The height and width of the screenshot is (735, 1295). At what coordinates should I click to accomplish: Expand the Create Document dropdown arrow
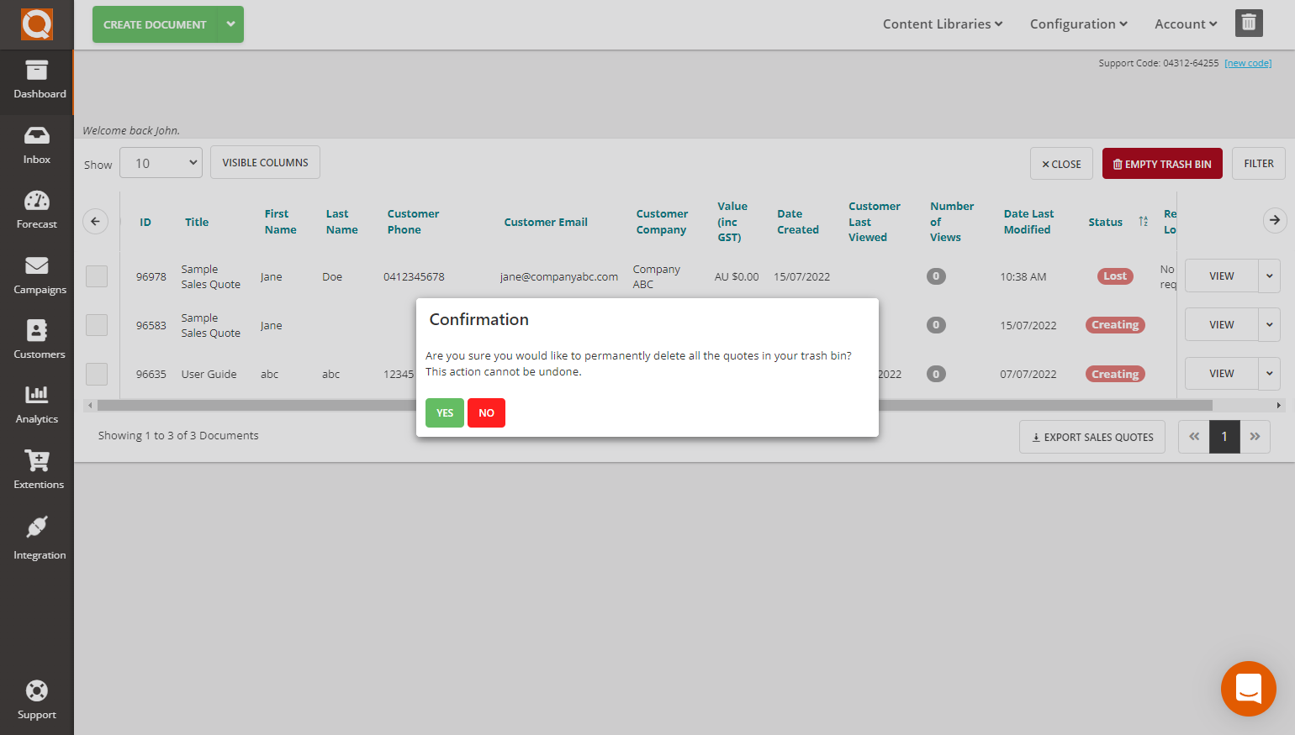[x=230, y=24]
